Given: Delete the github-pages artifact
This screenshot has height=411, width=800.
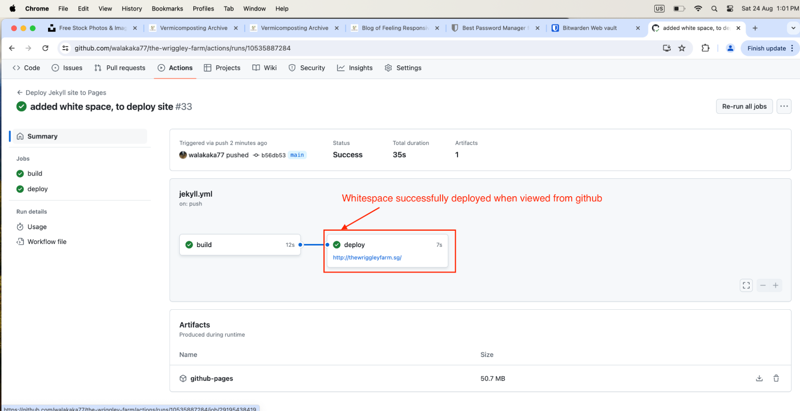Looking at the screenshot, I should pyautogui.click(x=776, y=378).
